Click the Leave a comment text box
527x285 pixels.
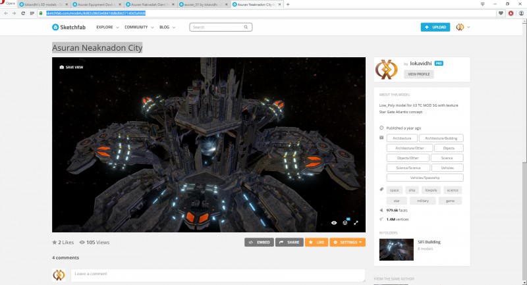pos(218,275)
